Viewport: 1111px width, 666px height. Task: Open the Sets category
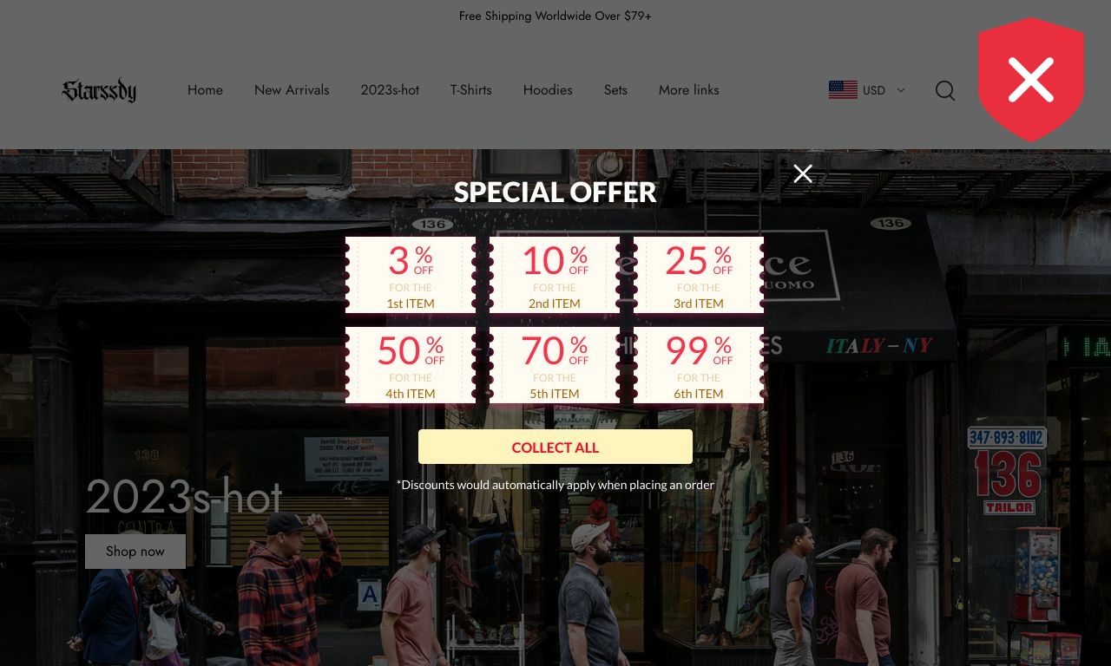click(x=615, y=90)
